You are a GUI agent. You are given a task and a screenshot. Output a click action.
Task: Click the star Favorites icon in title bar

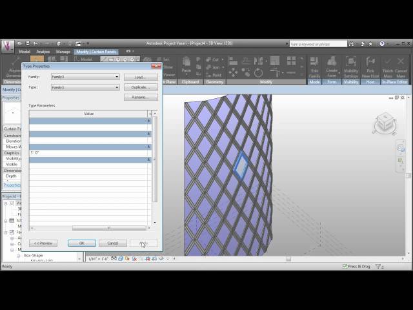click(370, 44)
